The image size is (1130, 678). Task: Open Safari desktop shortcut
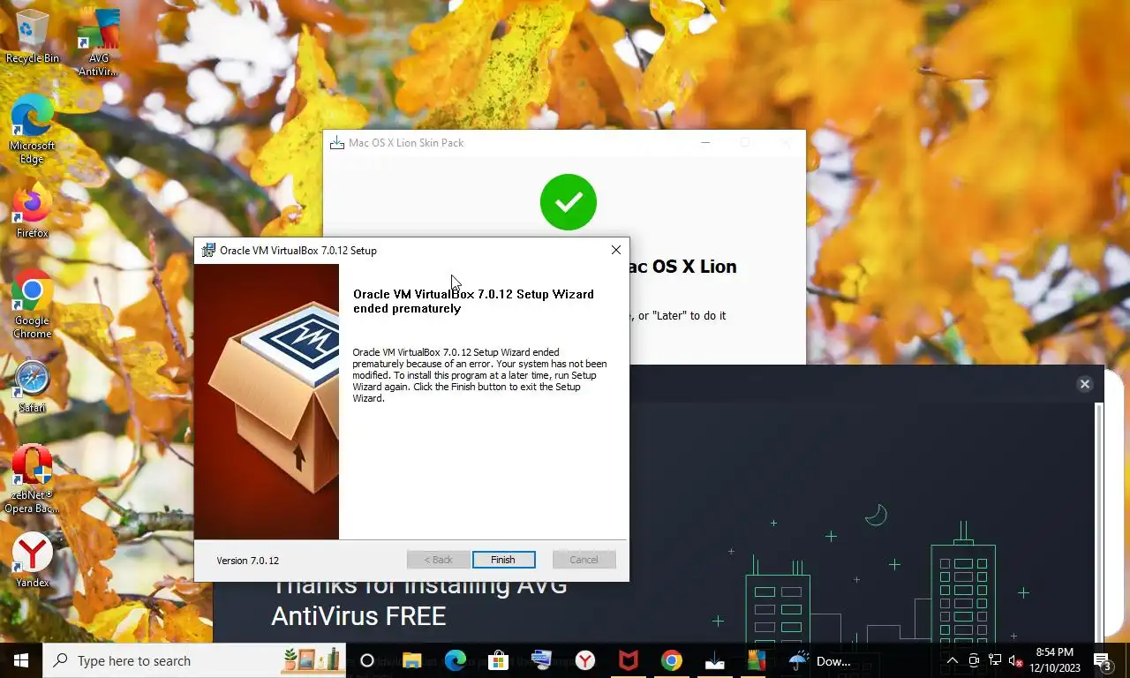click(33, 387)
